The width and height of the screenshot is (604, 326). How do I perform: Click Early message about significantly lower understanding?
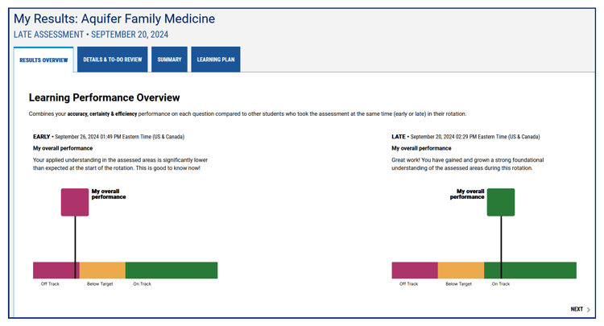tap(120, 164)
